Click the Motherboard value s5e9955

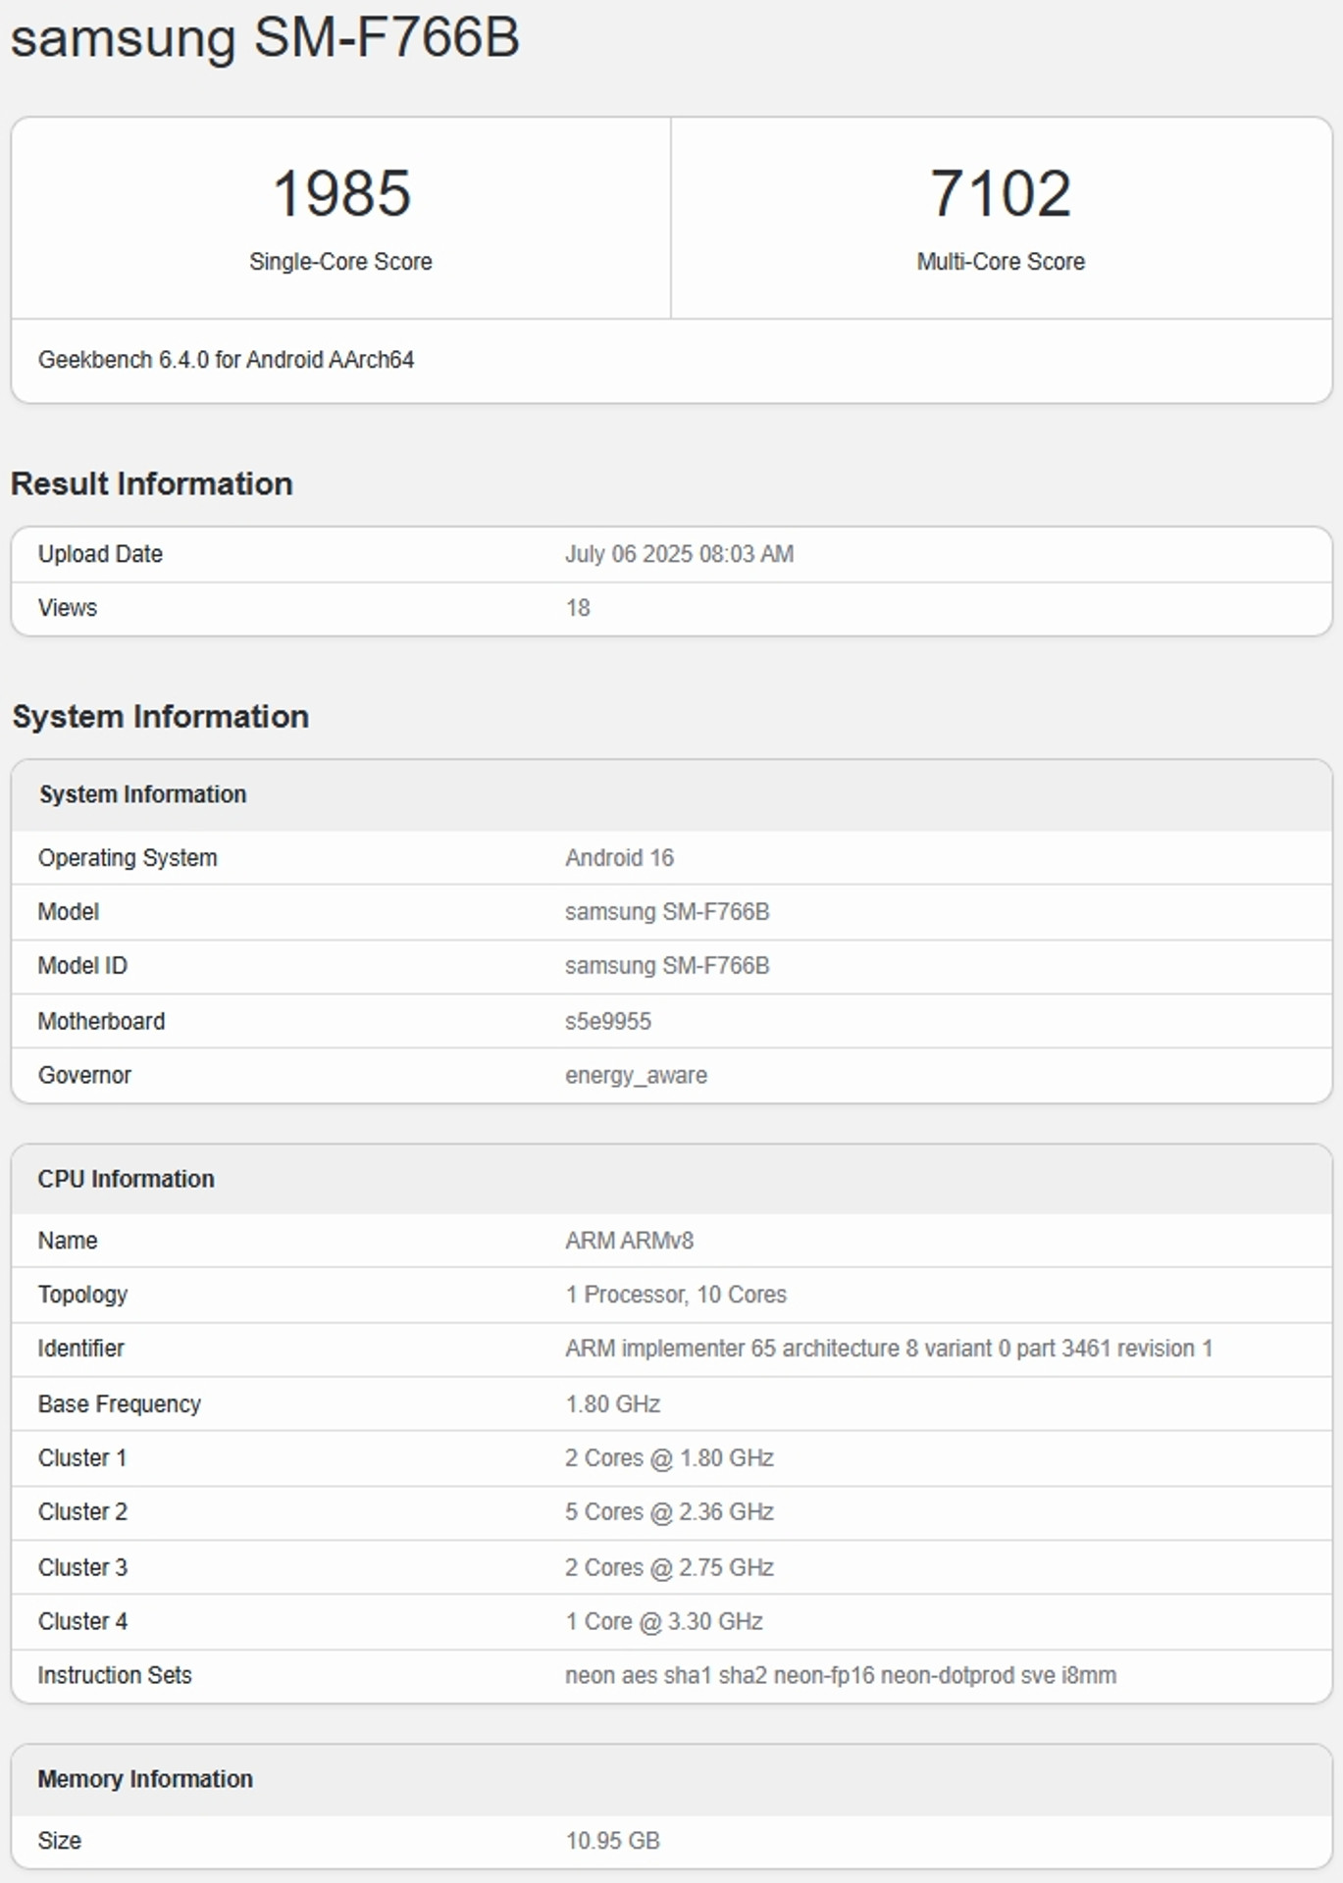tap(607, 1021)
